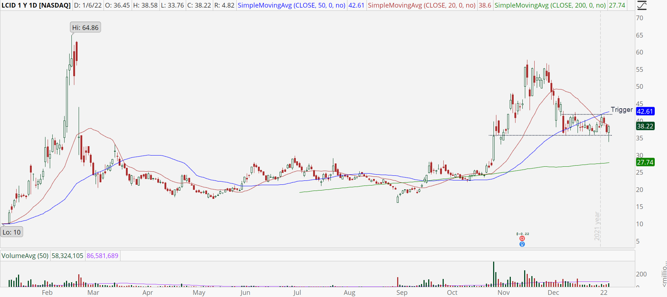
Task: Click the C: 38.22 close value
Action: coord(199,5)
